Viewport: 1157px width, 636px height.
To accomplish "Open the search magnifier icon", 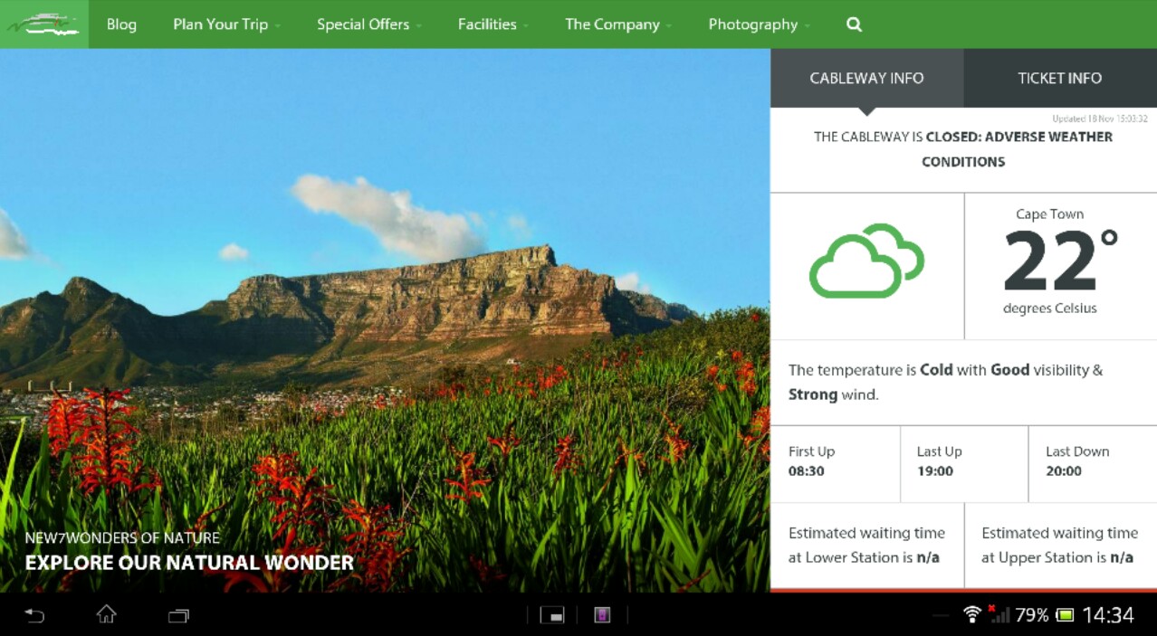I will (x=854, y=24).
